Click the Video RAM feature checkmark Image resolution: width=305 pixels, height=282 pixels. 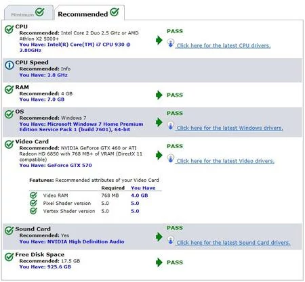click(x=33, y=195)
